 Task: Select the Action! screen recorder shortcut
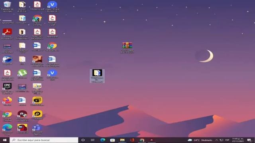[x=22, y=116]
